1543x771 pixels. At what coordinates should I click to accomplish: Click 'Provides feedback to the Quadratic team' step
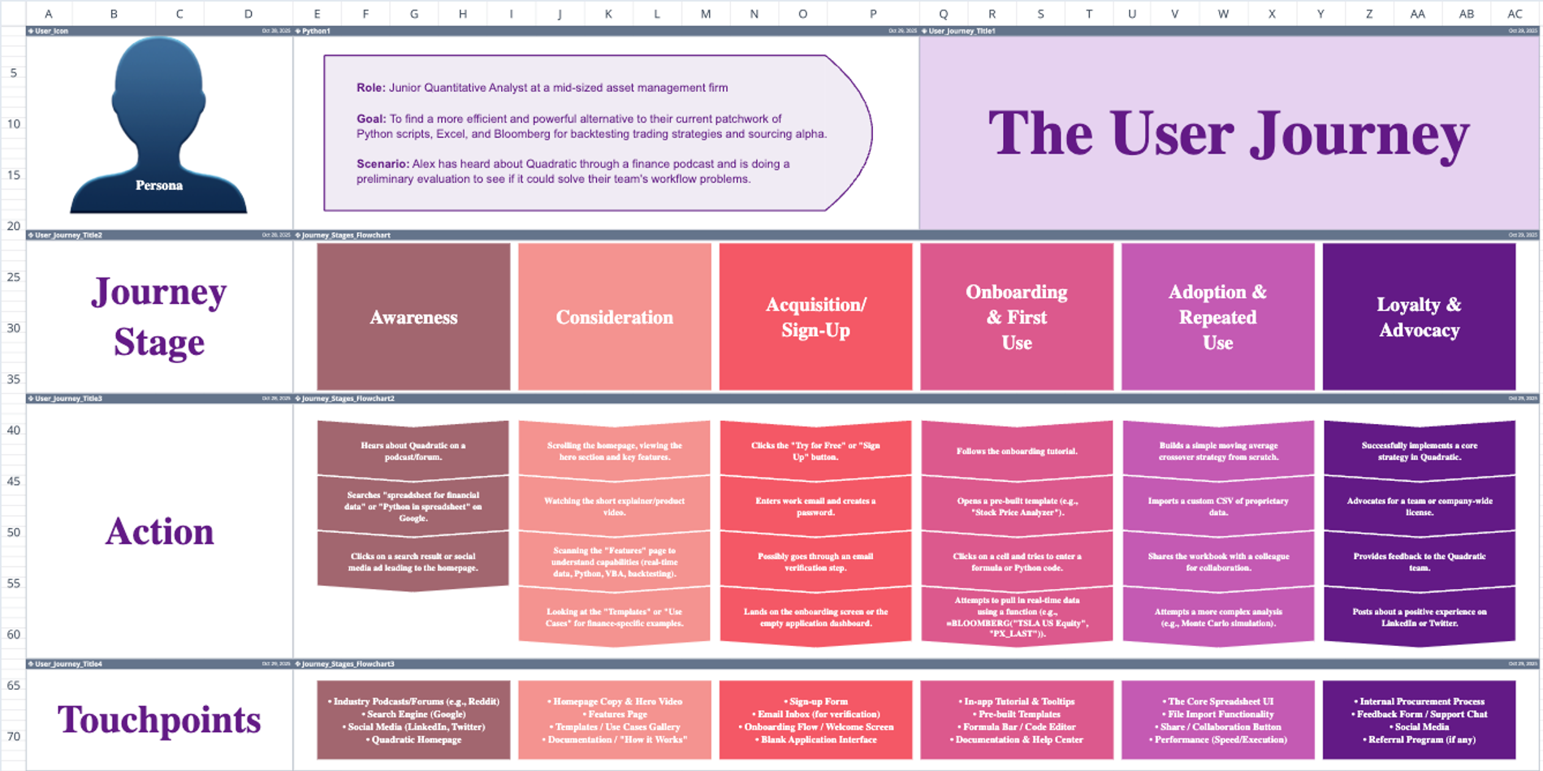1419,562
